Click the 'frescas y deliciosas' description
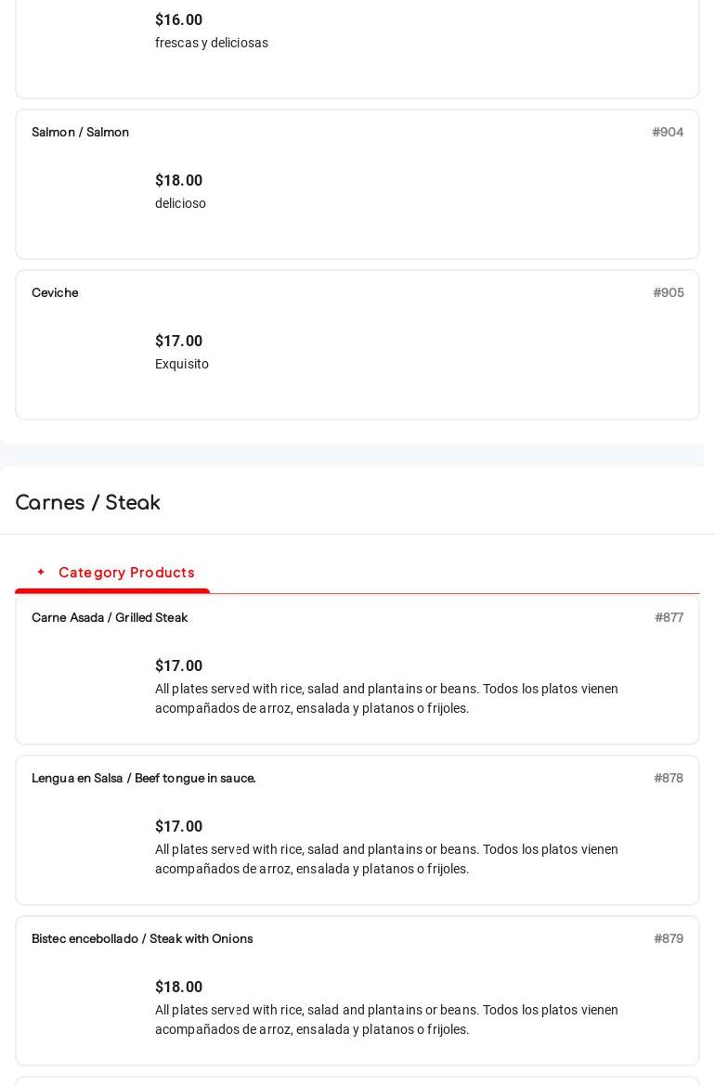This screenshot has width=715, height=1085. [x=212, y=44]
